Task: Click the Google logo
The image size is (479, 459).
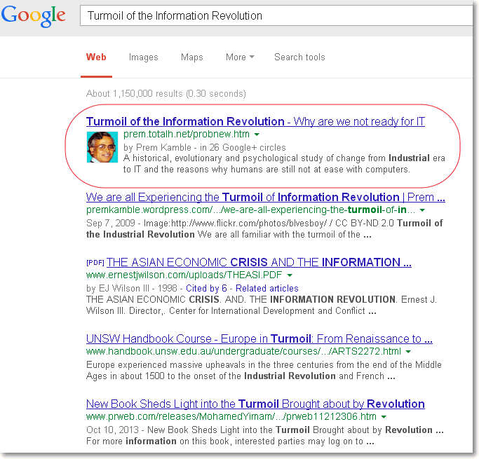Action: (x=34, y=16)
